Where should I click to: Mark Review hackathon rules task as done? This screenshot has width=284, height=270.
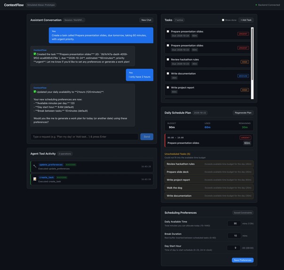168,59
